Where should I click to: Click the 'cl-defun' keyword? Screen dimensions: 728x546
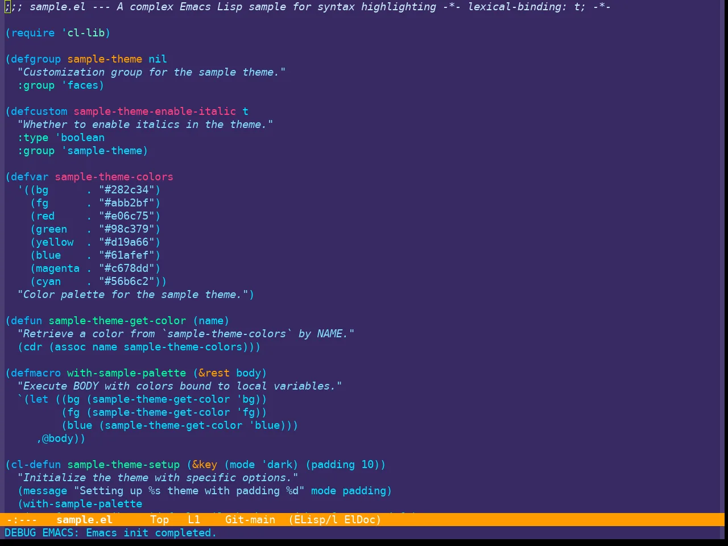click(36, 465)
